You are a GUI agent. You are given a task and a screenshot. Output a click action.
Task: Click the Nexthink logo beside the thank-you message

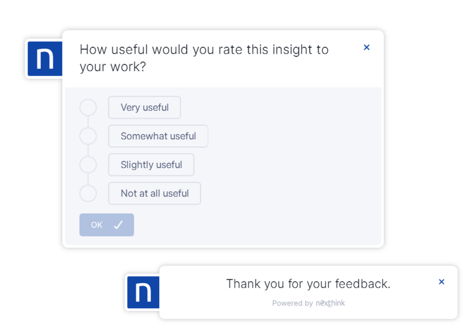point(143,292)
